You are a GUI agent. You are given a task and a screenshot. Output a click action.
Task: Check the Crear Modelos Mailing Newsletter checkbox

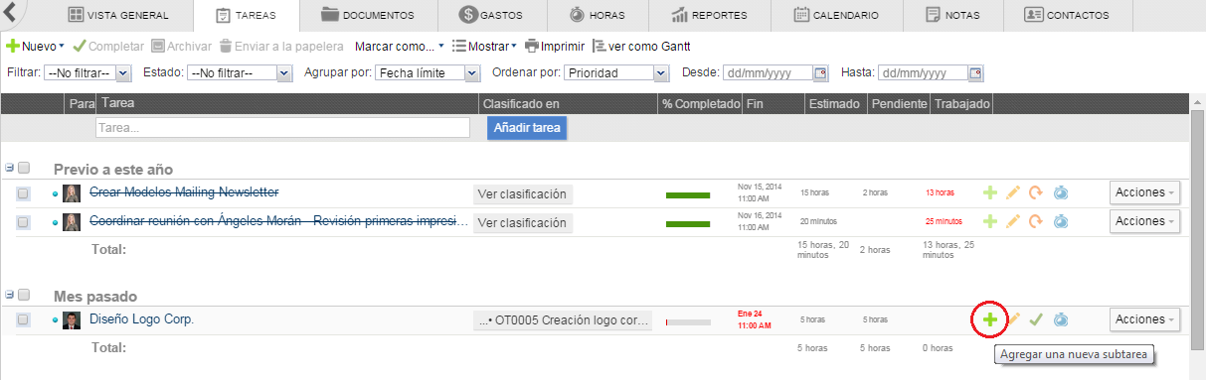click(x=23, y=193)
